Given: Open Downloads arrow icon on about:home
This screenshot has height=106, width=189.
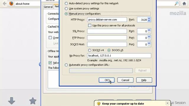Looking at the screenshot, I should coord(12,101).
